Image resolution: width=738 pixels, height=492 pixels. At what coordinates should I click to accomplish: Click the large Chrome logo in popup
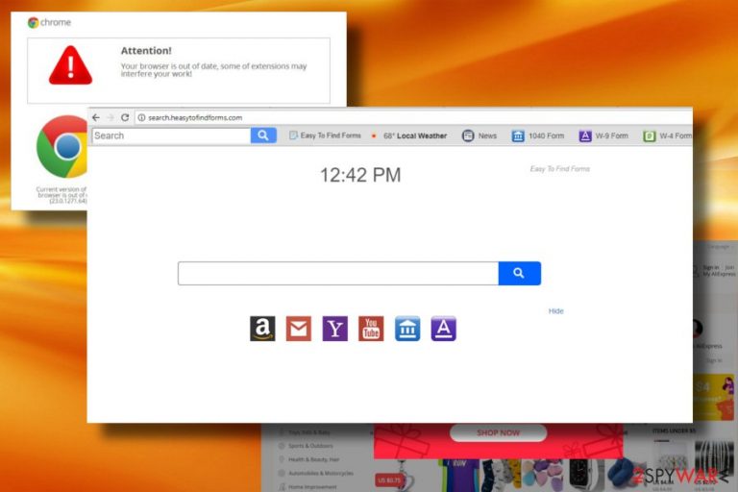pos(61,147)
